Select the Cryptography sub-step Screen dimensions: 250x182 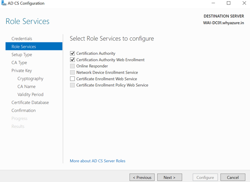30,78
